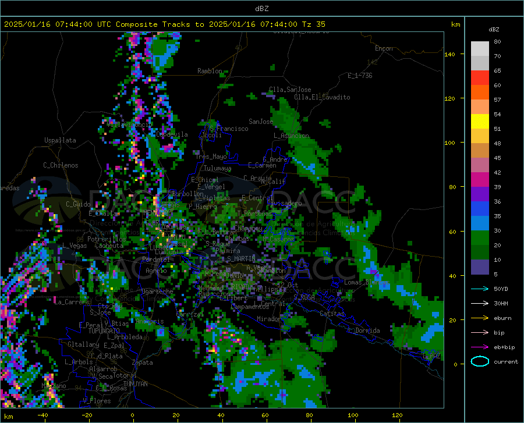Click the green 30 dBZ color swatch
The width and height of the screenshot is (524, 423).
click(480, 238)
